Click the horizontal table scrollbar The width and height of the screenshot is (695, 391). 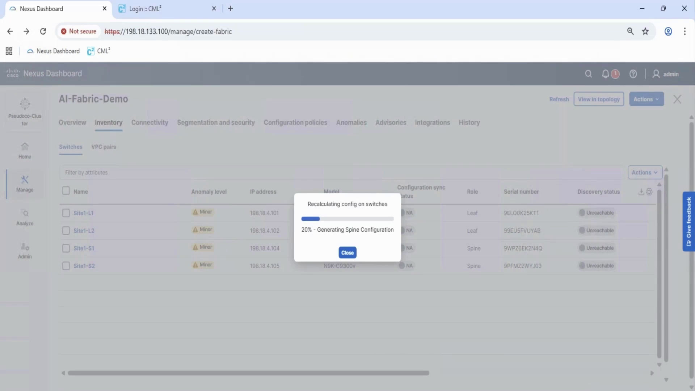(x=248, y=373)
